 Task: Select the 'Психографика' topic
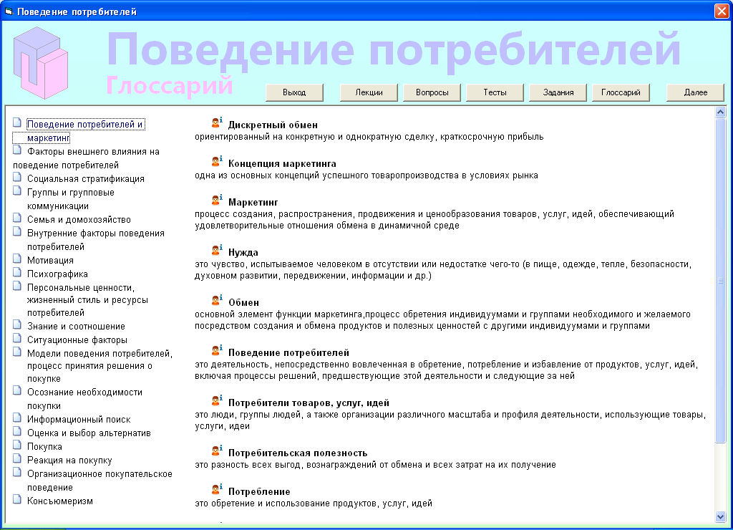click(x=57, y=274)
